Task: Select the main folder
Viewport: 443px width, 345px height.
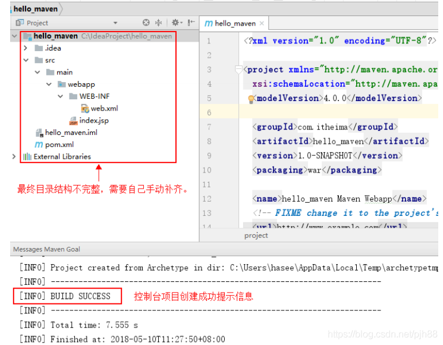Action: click(64, 73)
